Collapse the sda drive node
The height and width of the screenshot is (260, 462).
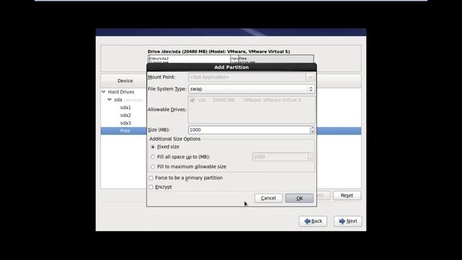(109, 100)
